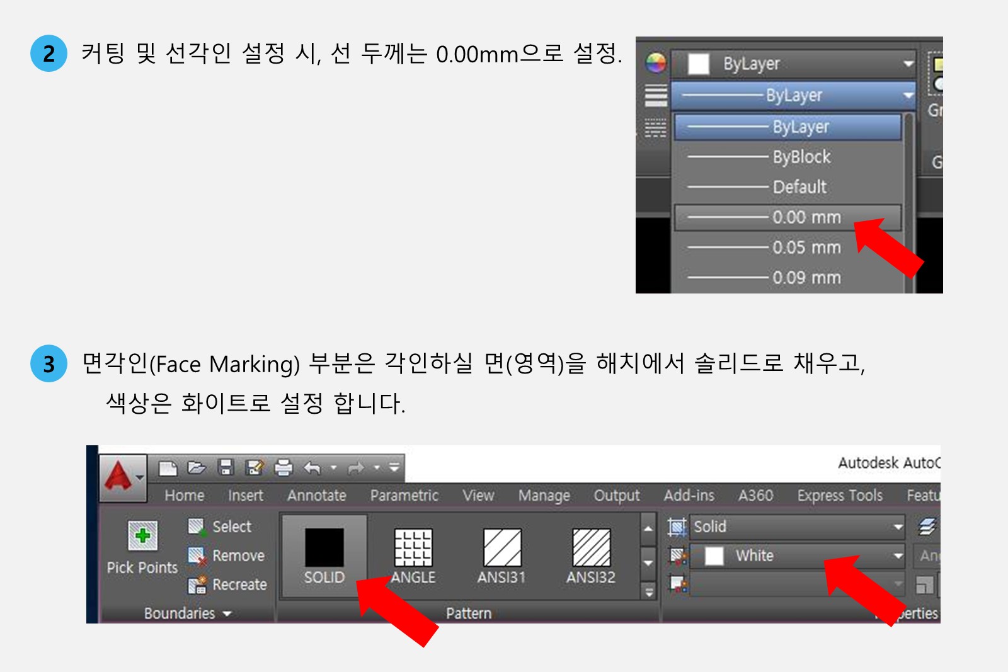
Task: Click the New file icon in quick access toolbar
Action: [x=168, y=468]
